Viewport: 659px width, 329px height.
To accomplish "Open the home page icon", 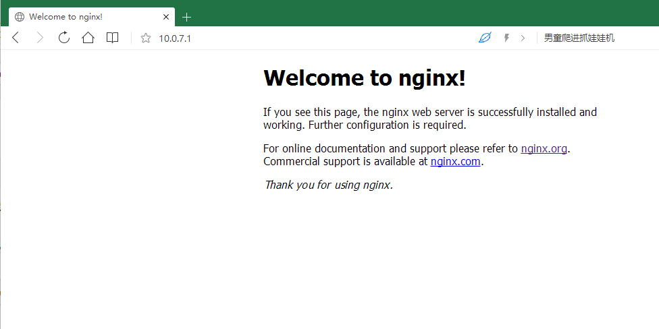I will pos(88,38).
